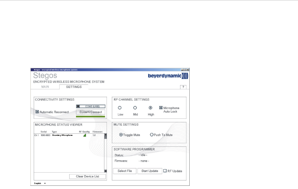This screenshot has height=189, width=298.
Task: Select the Boundary Microphone row text
Action: click(x=63, y=135)
